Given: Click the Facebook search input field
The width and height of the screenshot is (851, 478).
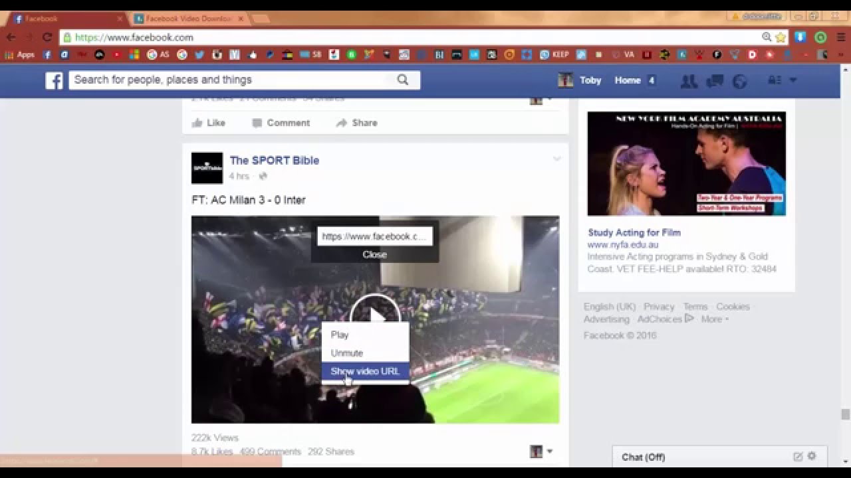Looking at the screenshot, I should pos(229,80).
